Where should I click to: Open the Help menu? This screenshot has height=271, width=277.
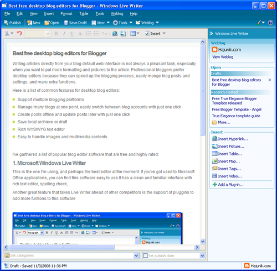pyautogui.click(x=134, y=14)
